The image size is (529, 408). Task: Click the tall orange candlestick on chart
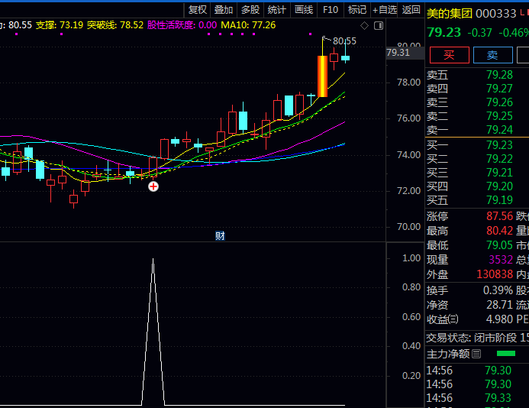click(x=322, y=76)
